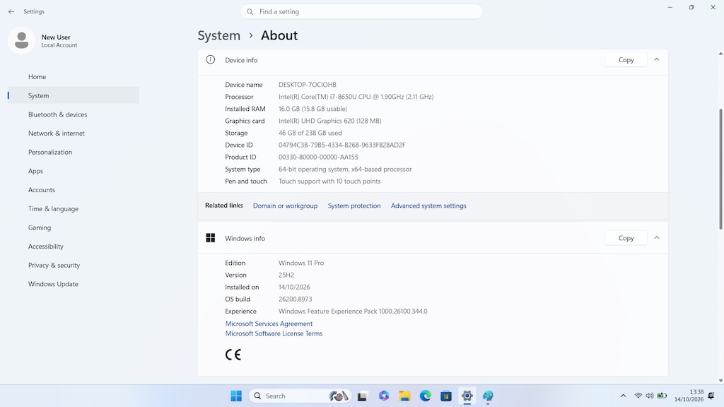Screen dimensions: 724x407
Task: Click the Windows Feature Experience Pack text
Action: click(353, 311)
